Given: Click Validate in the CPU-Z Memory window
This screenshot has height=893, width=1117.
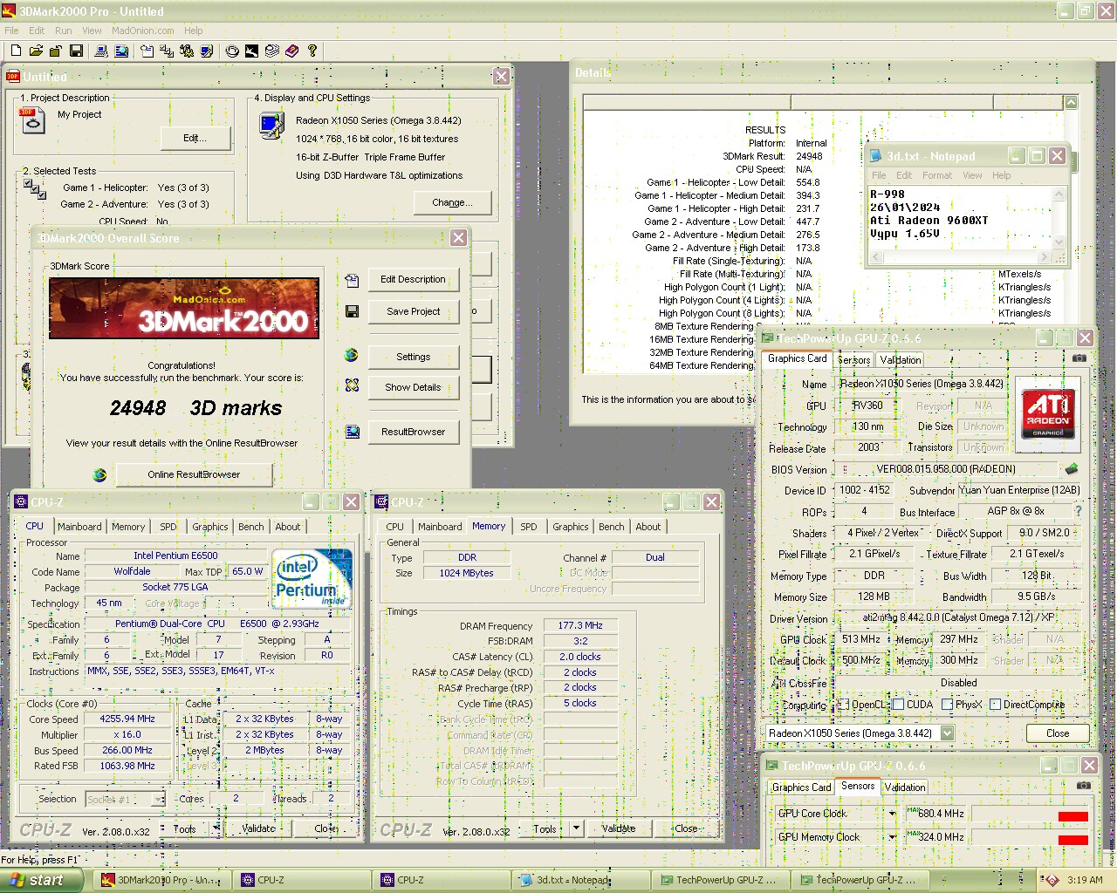Looking at the screenshot, I should point(619,828).
